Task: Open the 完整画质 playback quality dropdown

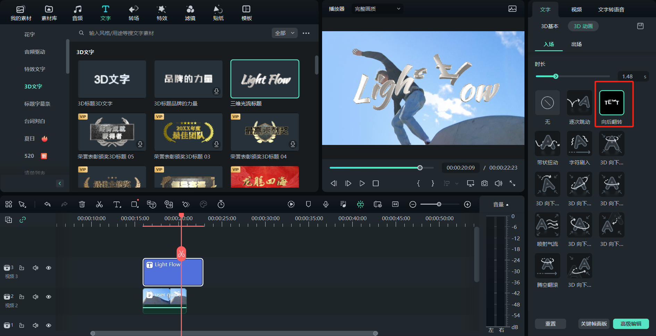Action: (377, 9)
